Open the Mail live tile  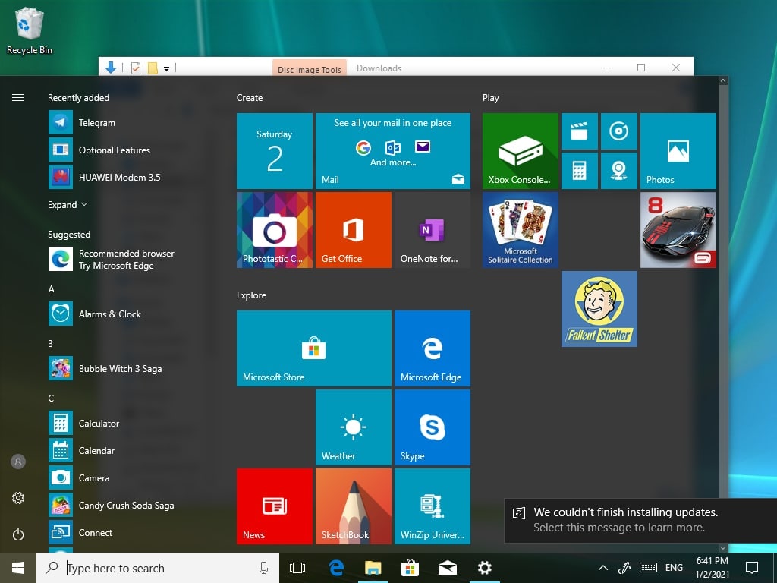tap(393, 151)
